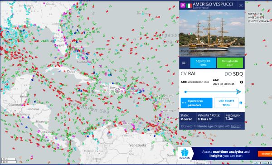272x165 pixels.
Task: Open the Amerigo Vespucci ship photo
Action: click(x=212, y=33)
